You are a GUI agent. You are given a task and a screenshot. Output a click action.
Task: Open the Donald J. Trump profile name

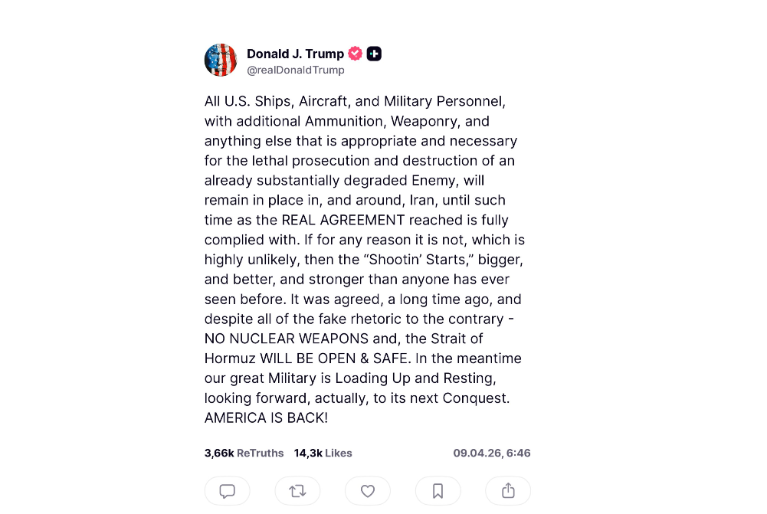[295, 54]
